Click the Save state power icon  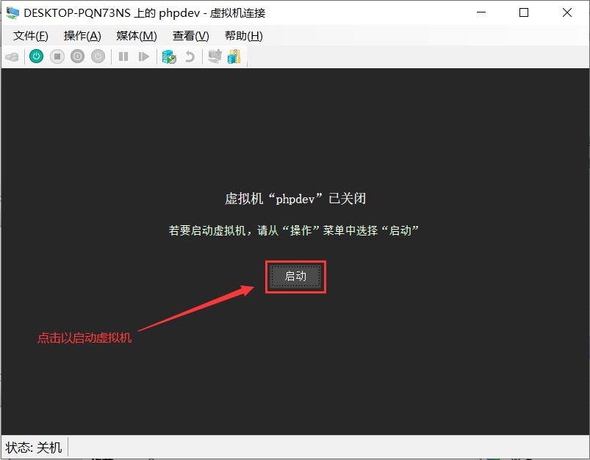click(x=98, y=56)
